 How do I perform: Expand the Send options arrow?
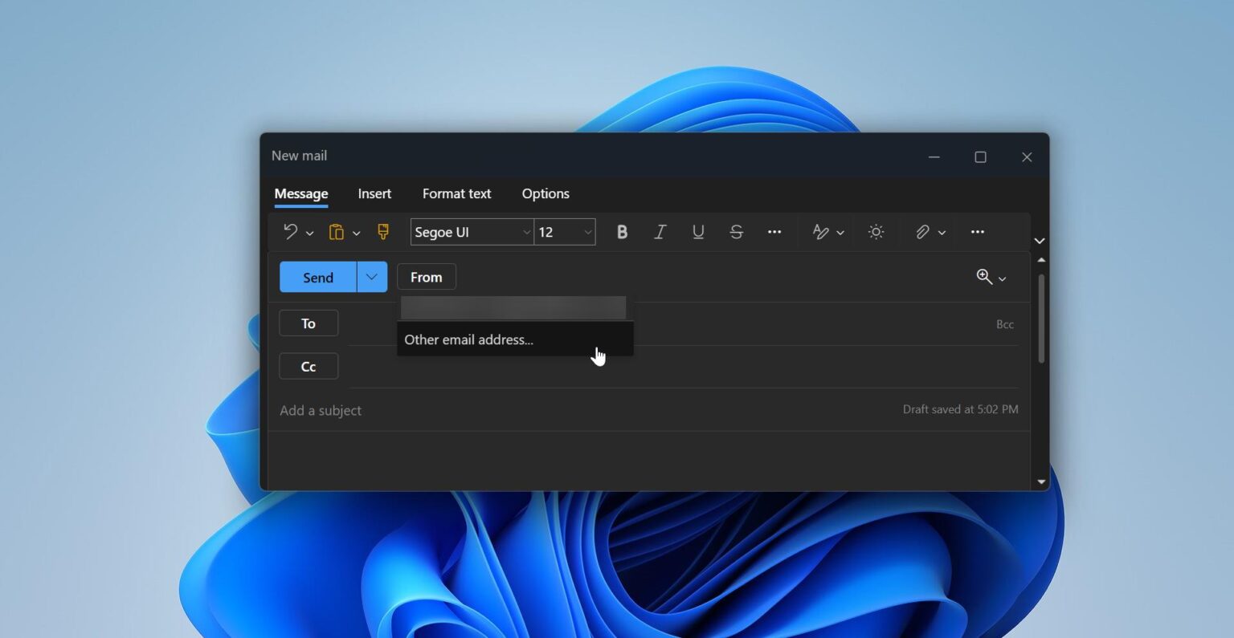point(372,277)
